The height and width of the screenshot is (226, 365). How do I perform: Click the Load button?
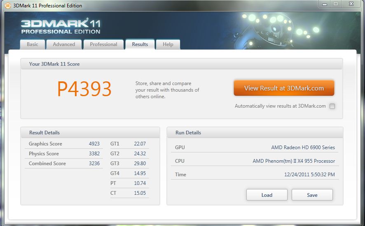(x=267, y=195)
